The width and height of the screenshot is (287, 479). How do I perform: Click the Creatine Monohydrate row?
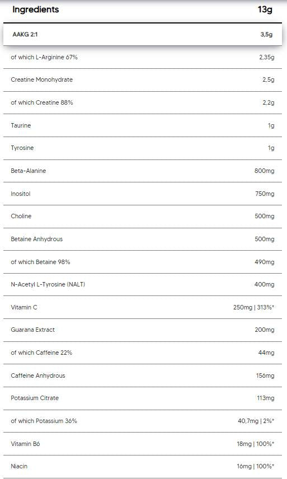coord(143,79)
